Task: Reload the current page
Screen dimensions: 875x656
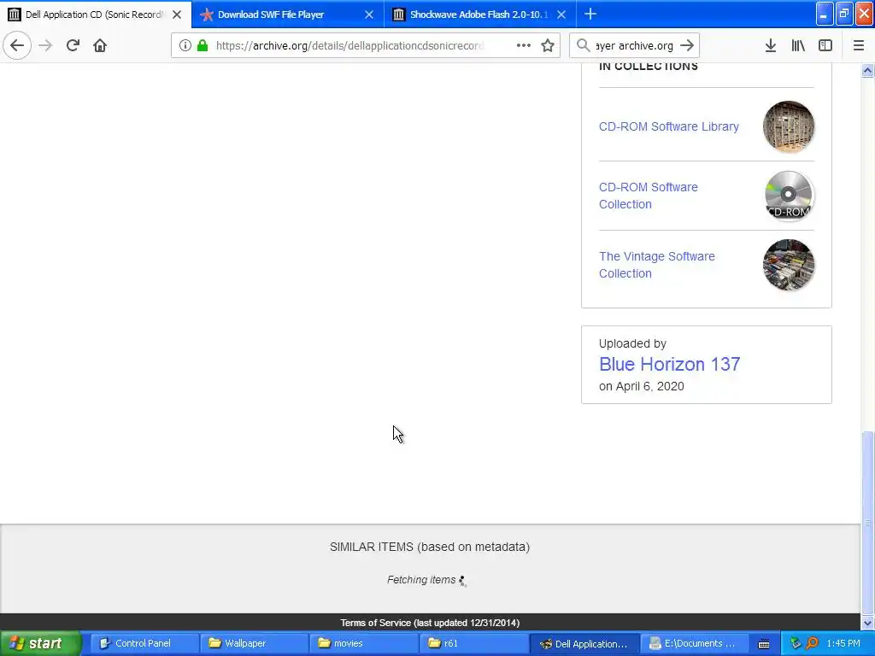Action: (73, 45)
